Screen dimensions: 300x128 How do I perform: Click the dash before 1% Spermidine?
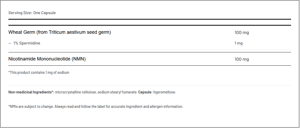click(x=10, y=43)
